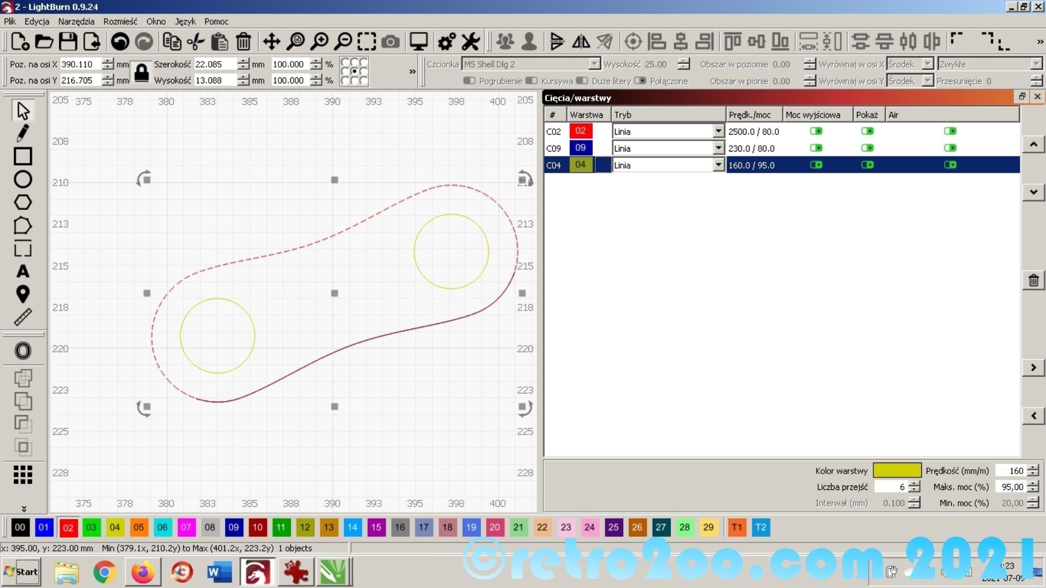Open the mode dropdown for layer C02
1046x588 pixels.
coord(718,131)
